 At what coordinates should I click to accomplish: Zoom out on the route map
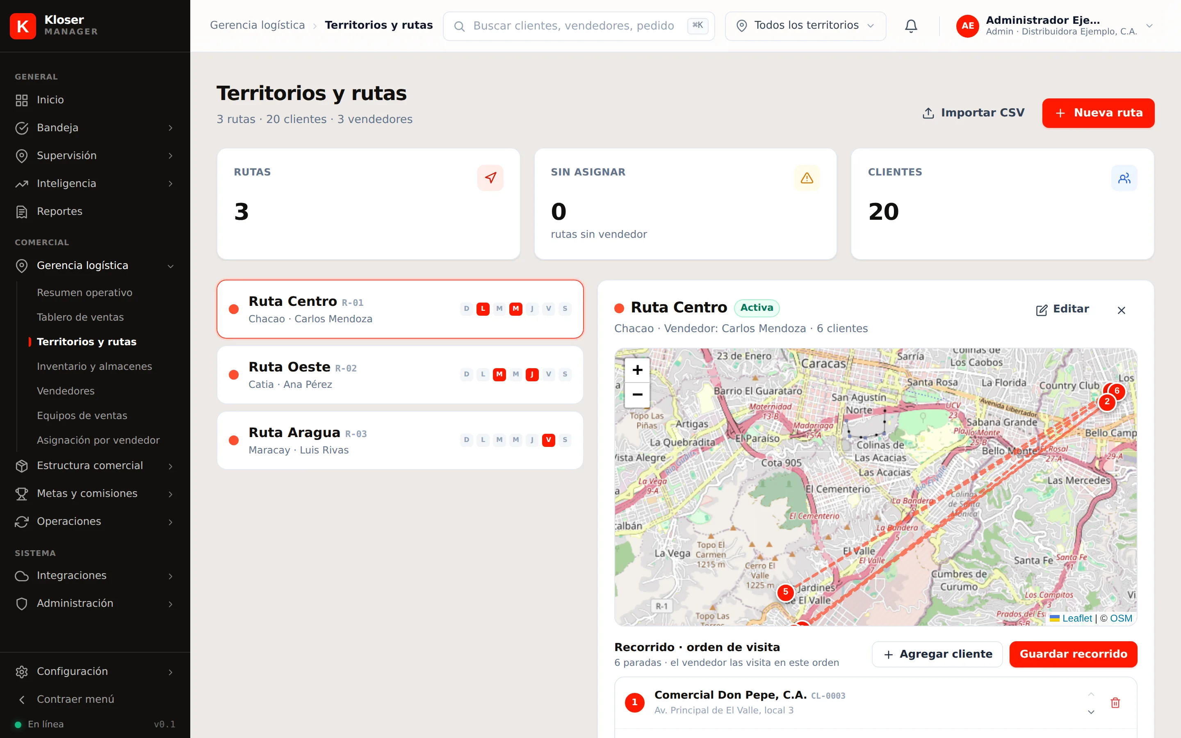[637, 394]
